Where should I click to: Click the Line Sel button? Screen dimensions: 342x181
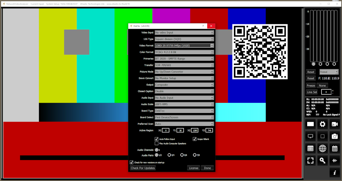(x=312, y=92)
